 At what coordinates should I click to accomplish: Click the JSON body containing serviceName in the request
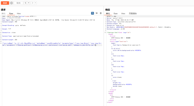pos(52,44)
